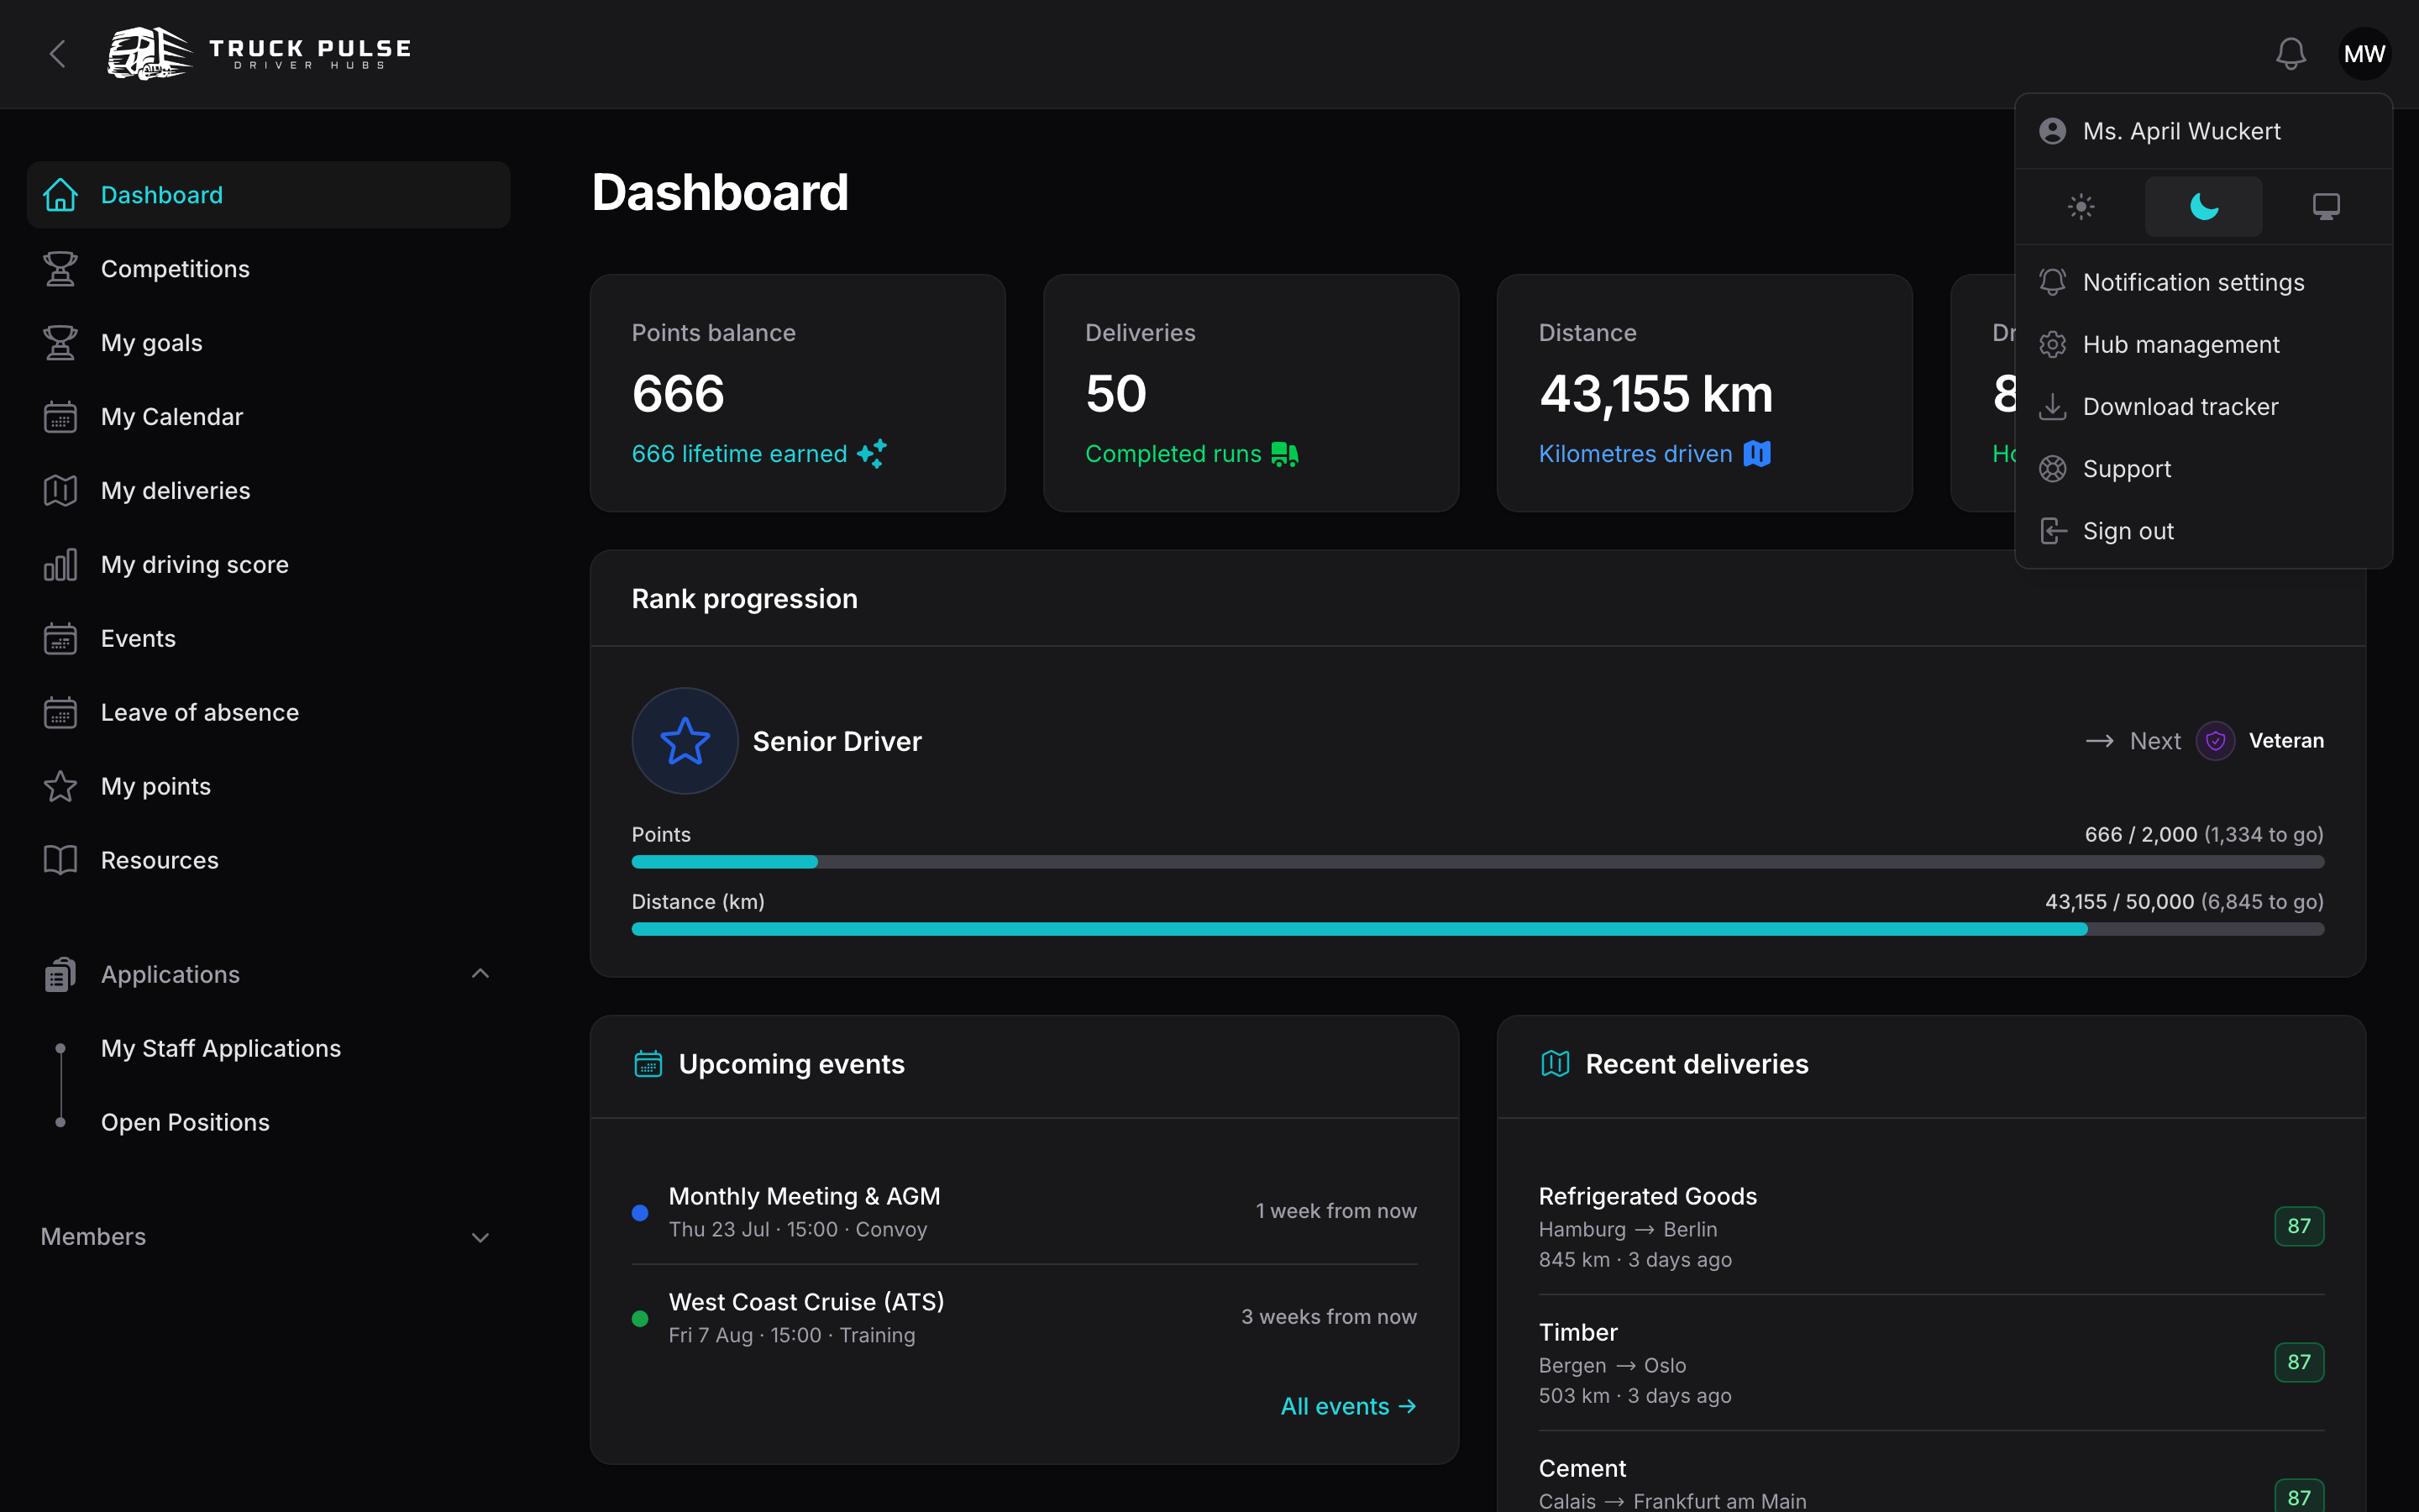
Task: Go to My driving score page
Action: [268, 565]
